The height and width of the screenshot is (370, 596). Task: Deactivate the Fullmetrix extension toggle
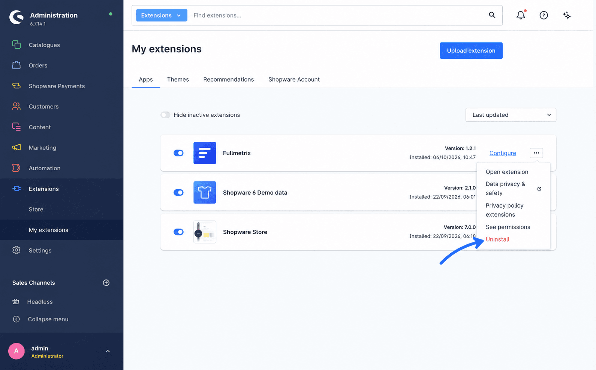click(178, 153)
